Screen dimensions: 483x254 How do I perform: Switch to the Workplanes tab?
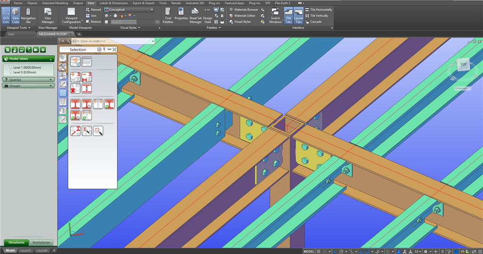[42, 243]
